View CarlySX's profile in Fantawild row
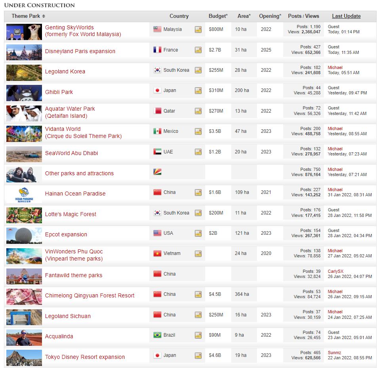This screenshot has width=379, height=368. (335, 271)
